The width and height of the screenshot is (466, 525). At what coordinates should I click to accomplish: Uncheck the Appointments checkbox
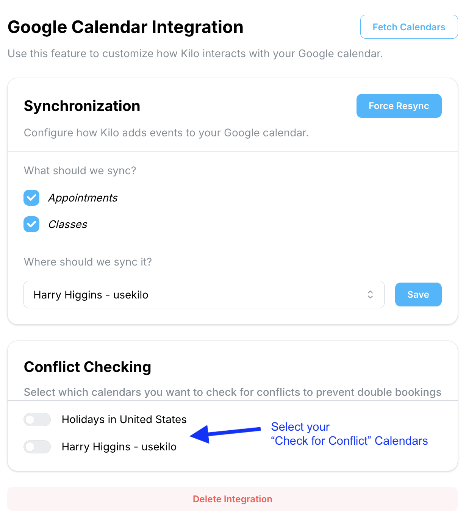point(31,198)
